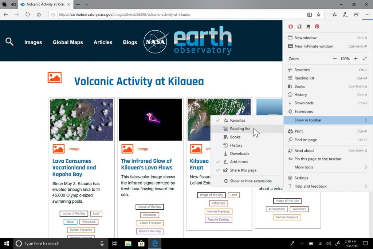Add this page to favorites star
Image resolution: width=373 pixels, height=249 pixels.
[x=318, y=15]
